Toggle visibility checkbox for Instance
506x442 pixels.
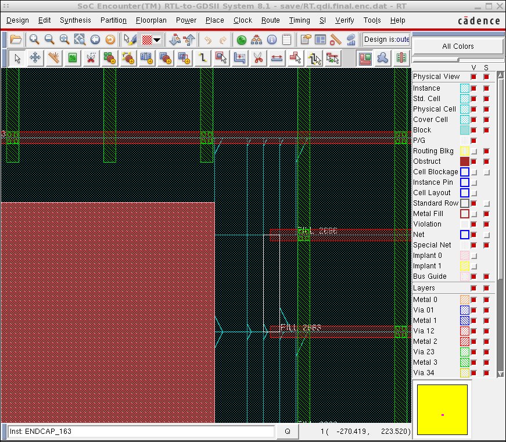[x=473, y=88]
